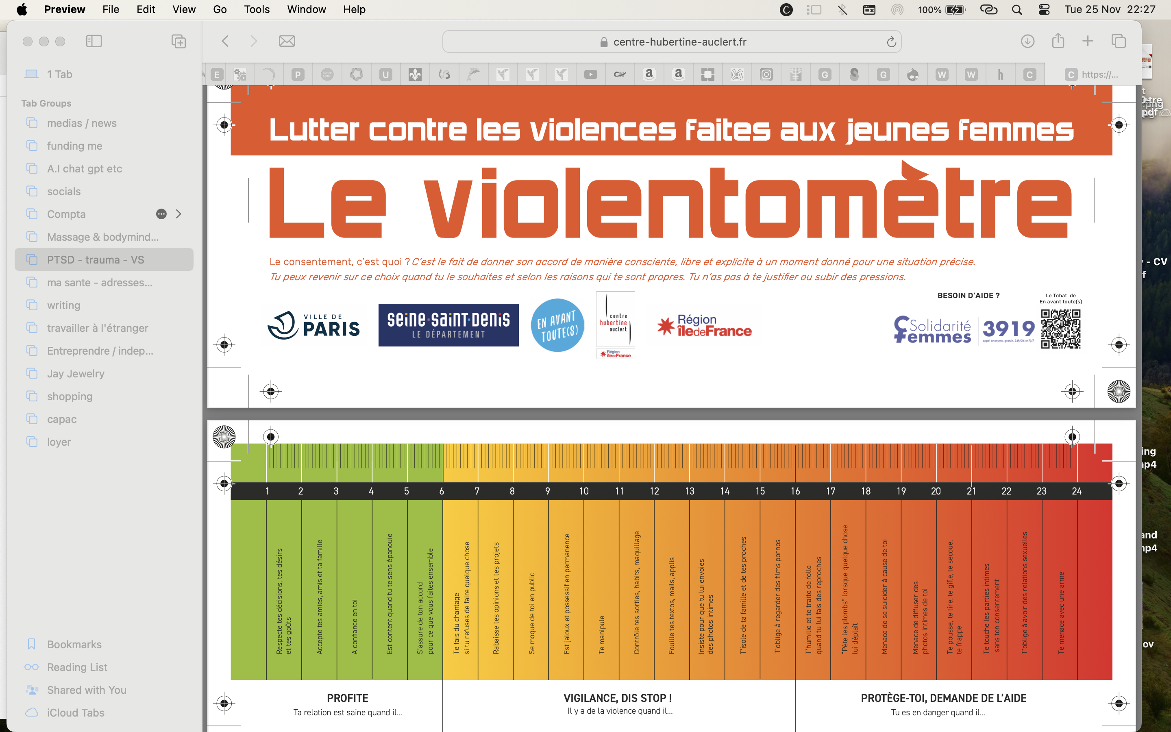
Task: Reload the page with the refresh icon
Action: tap(891, 42)
